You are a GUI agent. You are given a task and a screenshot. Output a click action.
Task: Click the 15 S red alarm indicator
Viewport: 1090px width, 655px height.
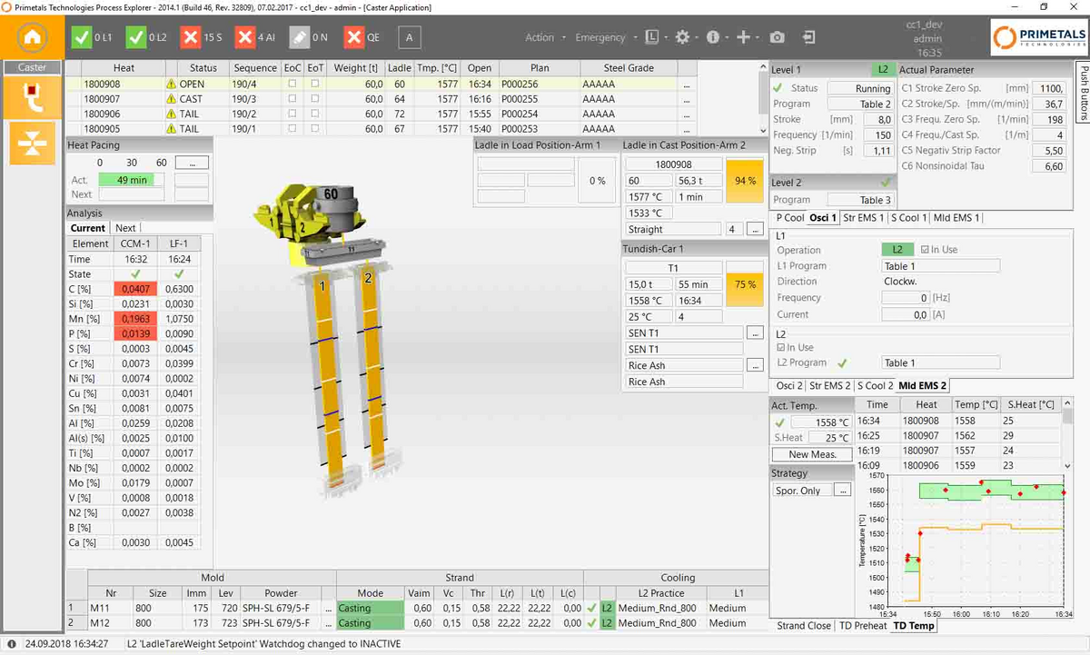[202, 37]
